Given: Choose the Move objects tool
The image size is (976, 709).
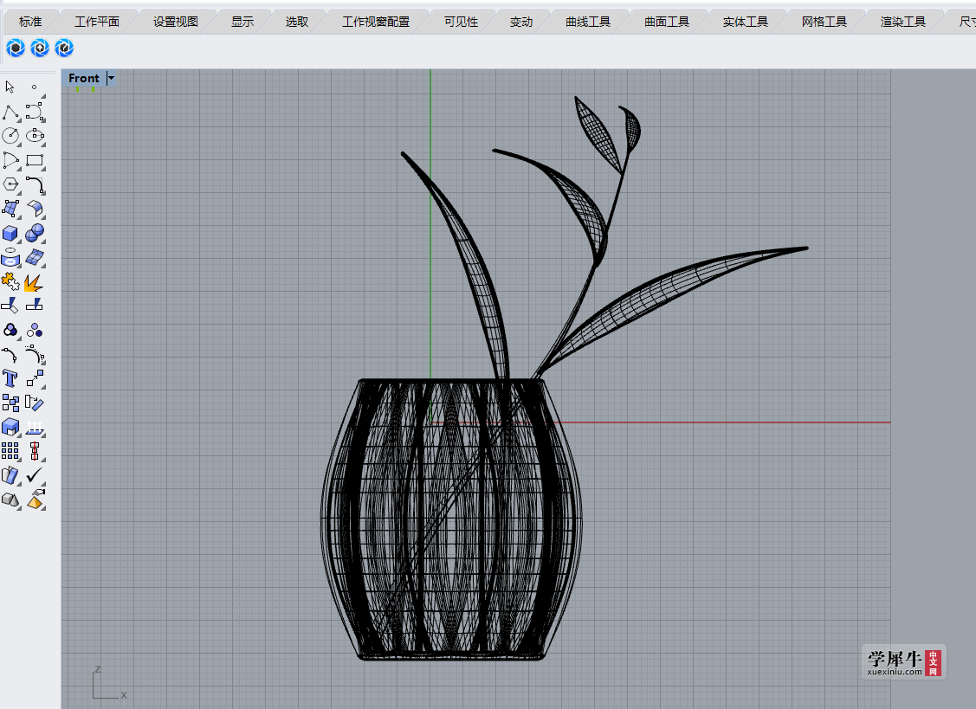Looking at the screenshot, I should pos(35,378).
